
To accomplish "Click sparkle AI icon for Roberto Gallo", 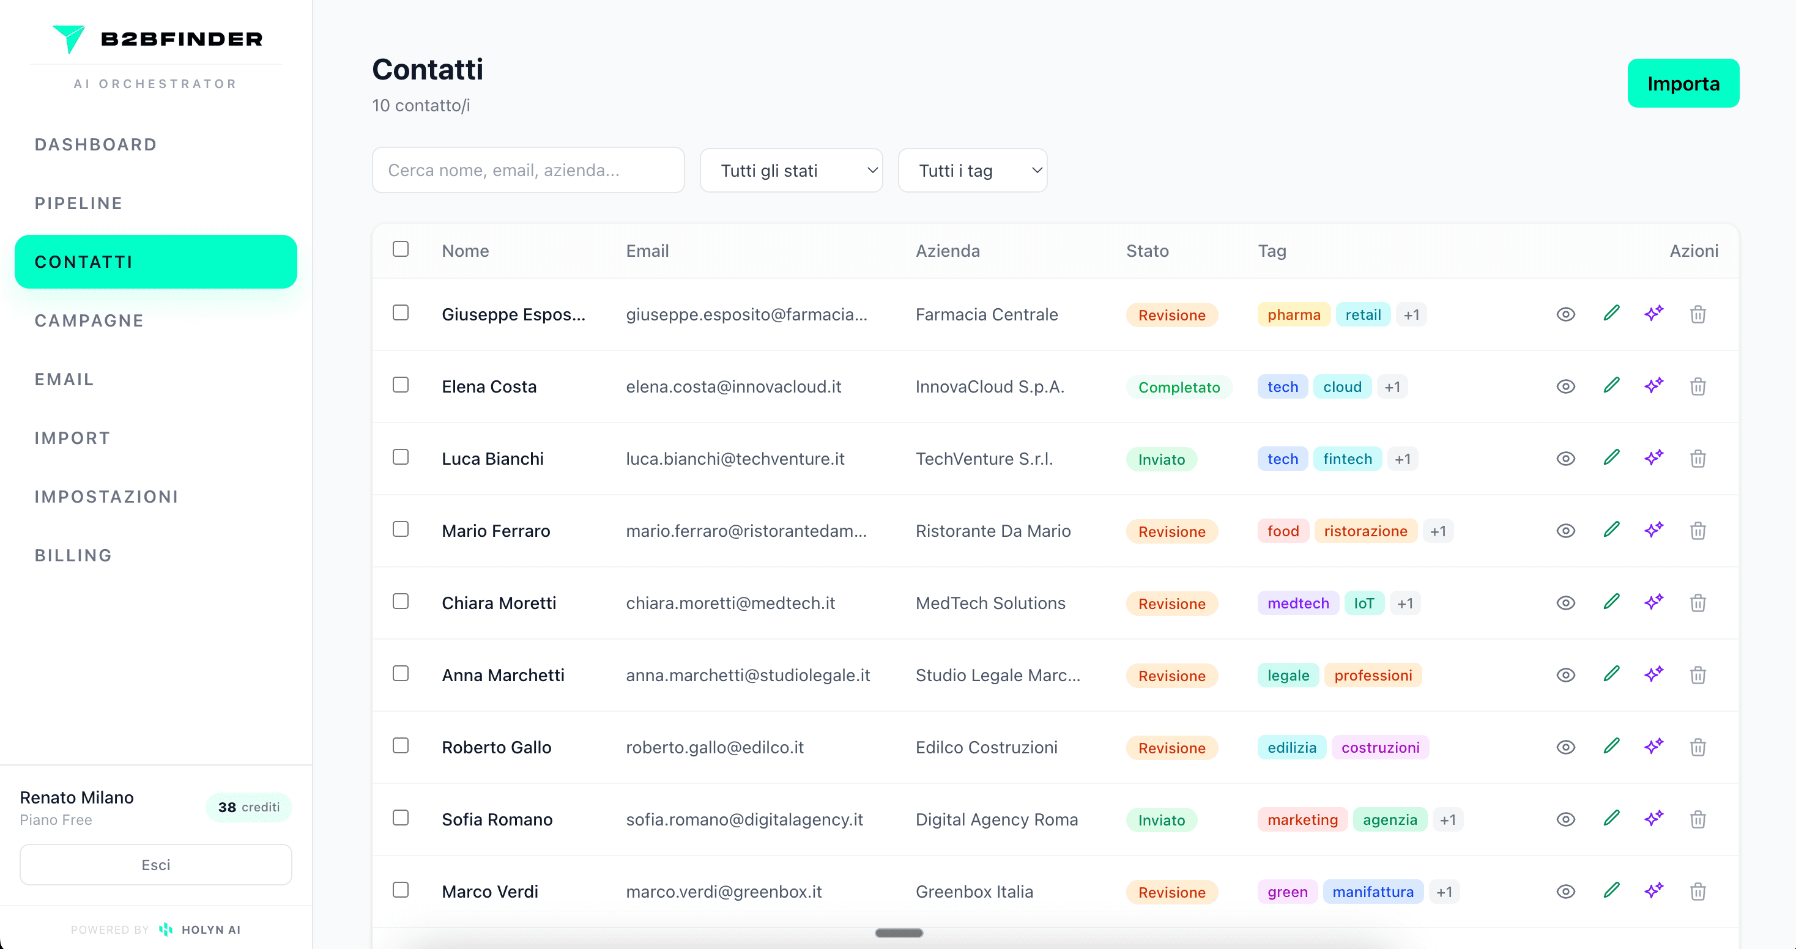I will [1653, 746].
